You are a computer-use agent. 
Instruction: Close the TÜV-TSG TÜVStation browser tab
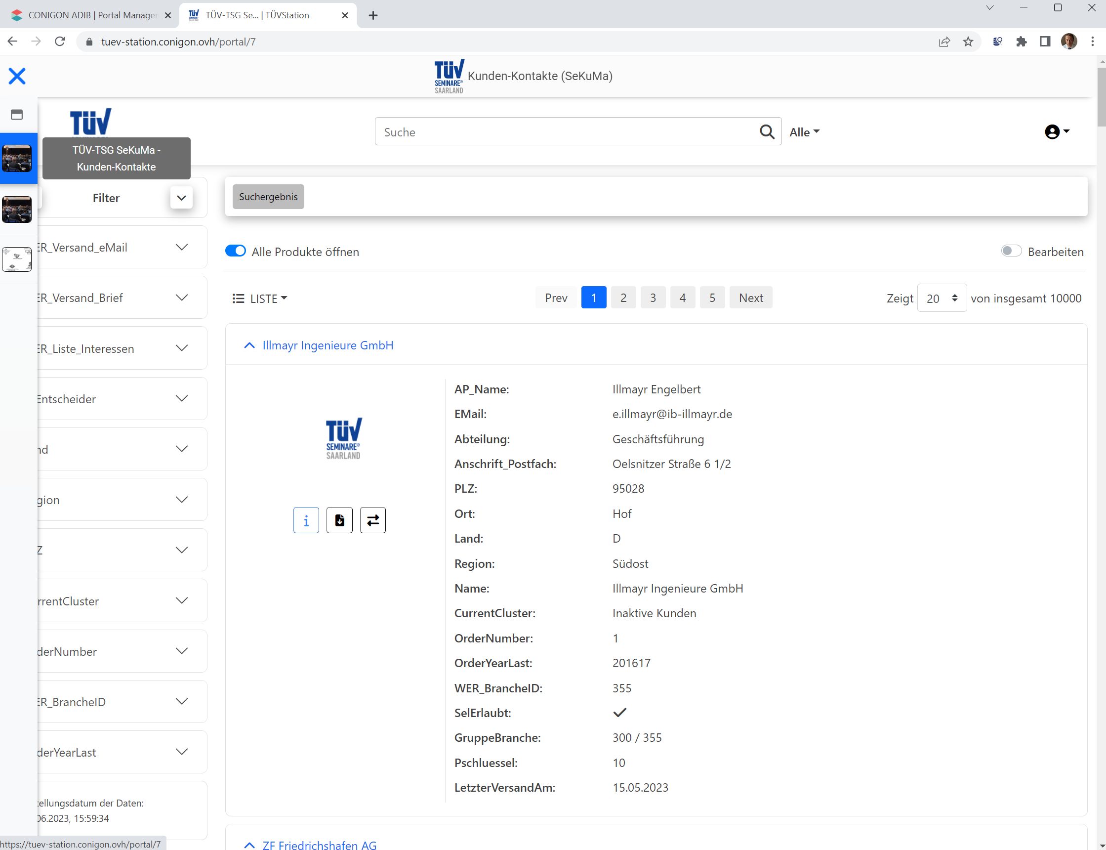click(345, 15)
